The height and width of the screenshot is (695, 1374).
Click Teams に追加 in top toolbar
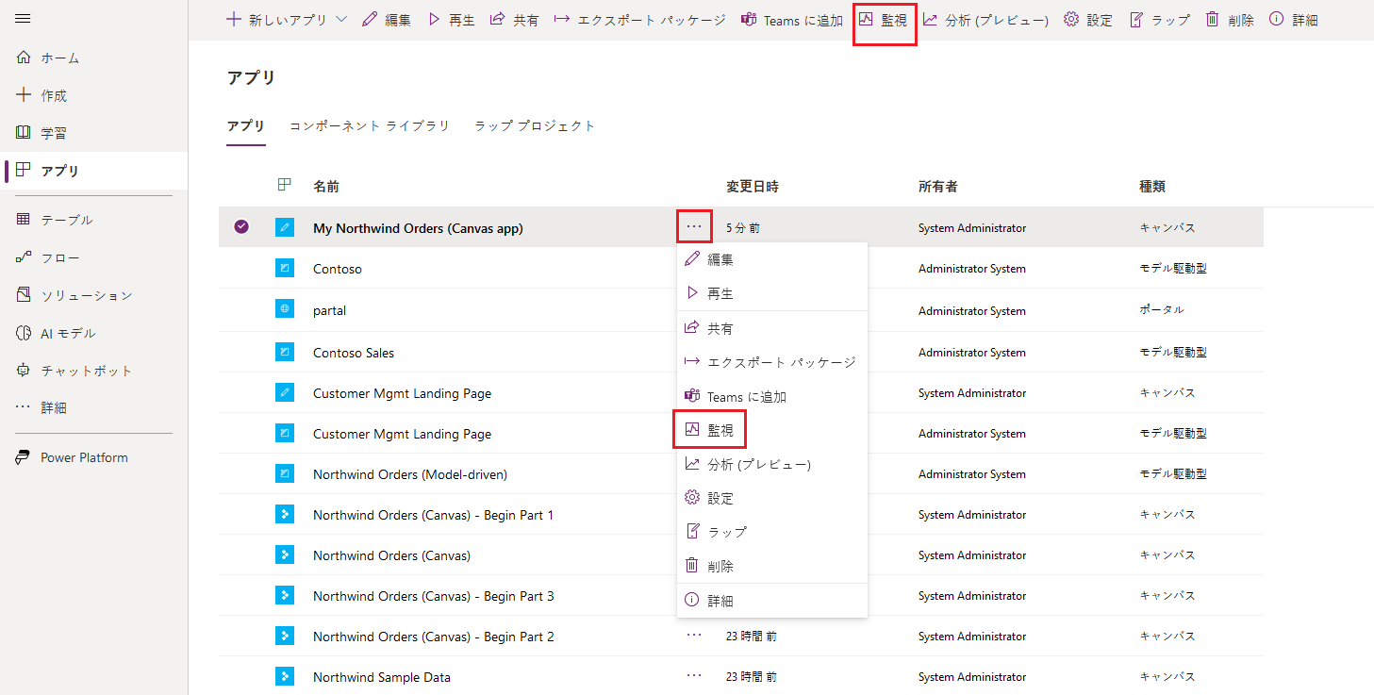click(x=792, y=20)
